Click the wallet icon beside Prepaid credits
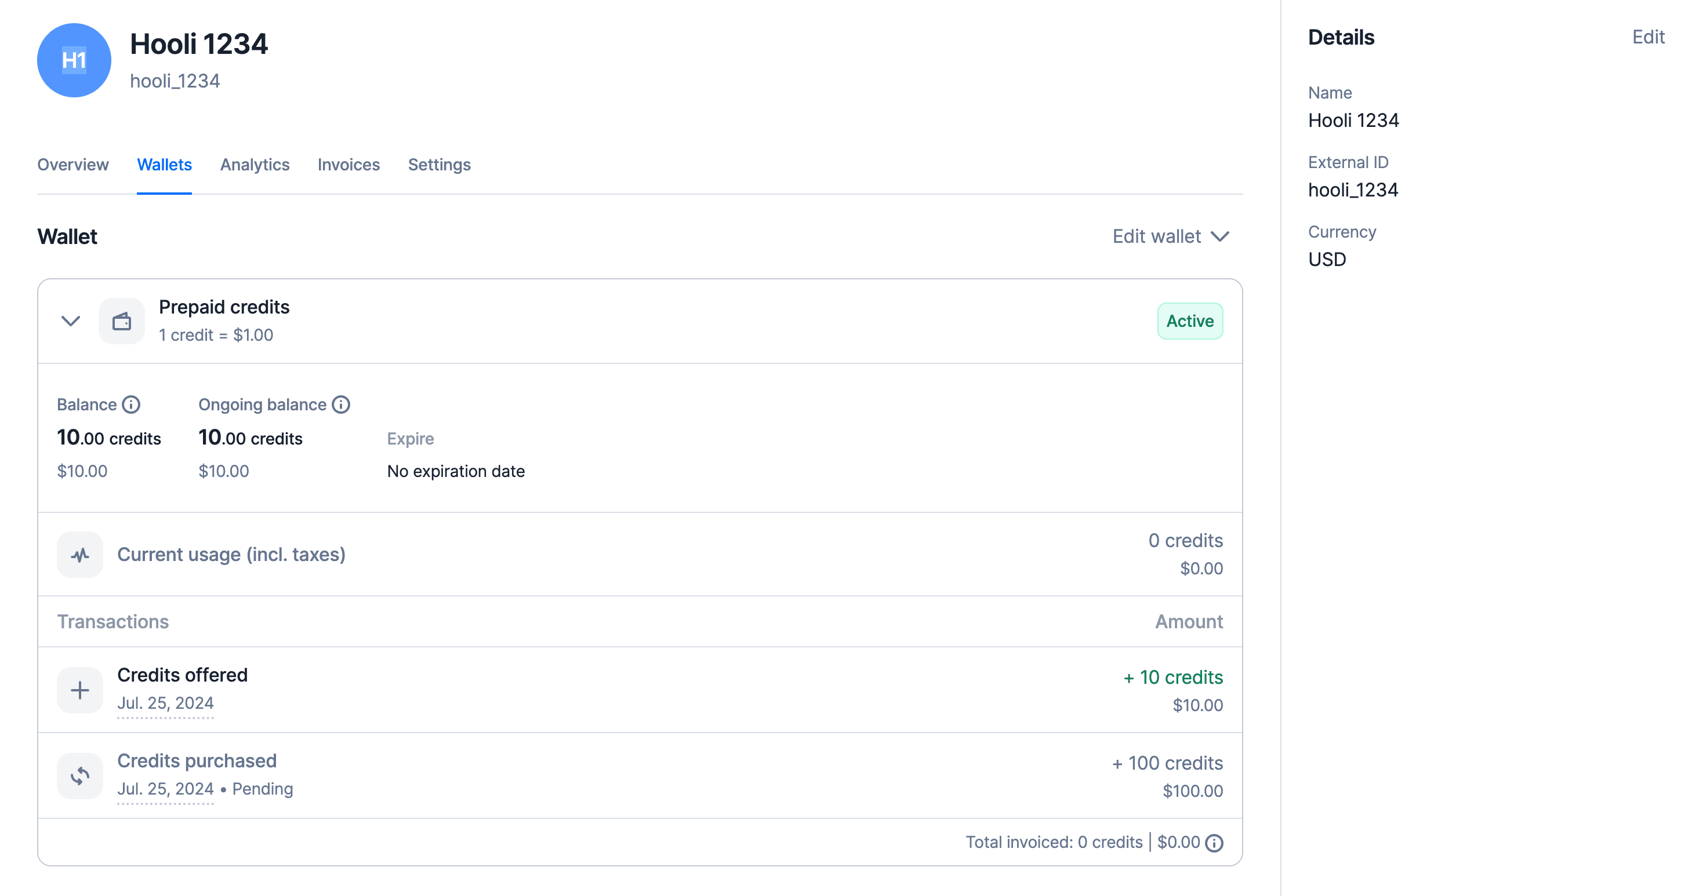The width and height of the screenshot is (1699, 896). coord(121,321)
